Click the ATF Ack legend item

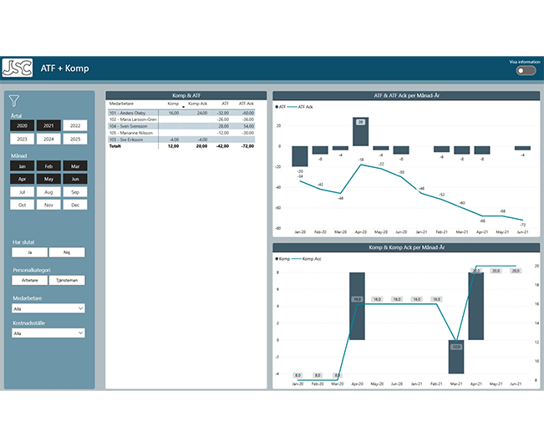coord(301,107)
